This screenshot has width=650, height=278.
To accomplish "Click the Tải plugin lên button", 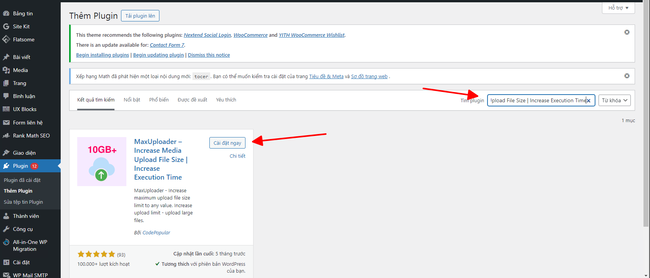I will [x=140, y=16].
